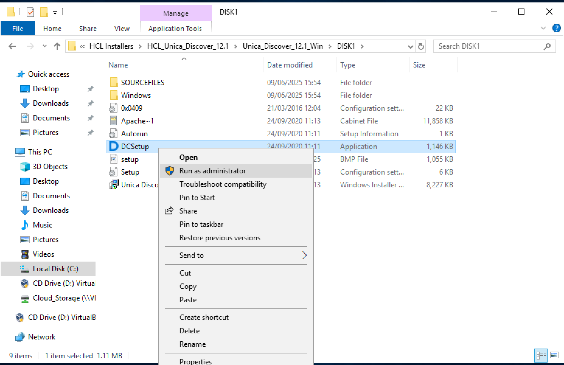564x365 pixels.
Task: Choose Create shortcut from context menu
Action: click(x=236, y=318)
